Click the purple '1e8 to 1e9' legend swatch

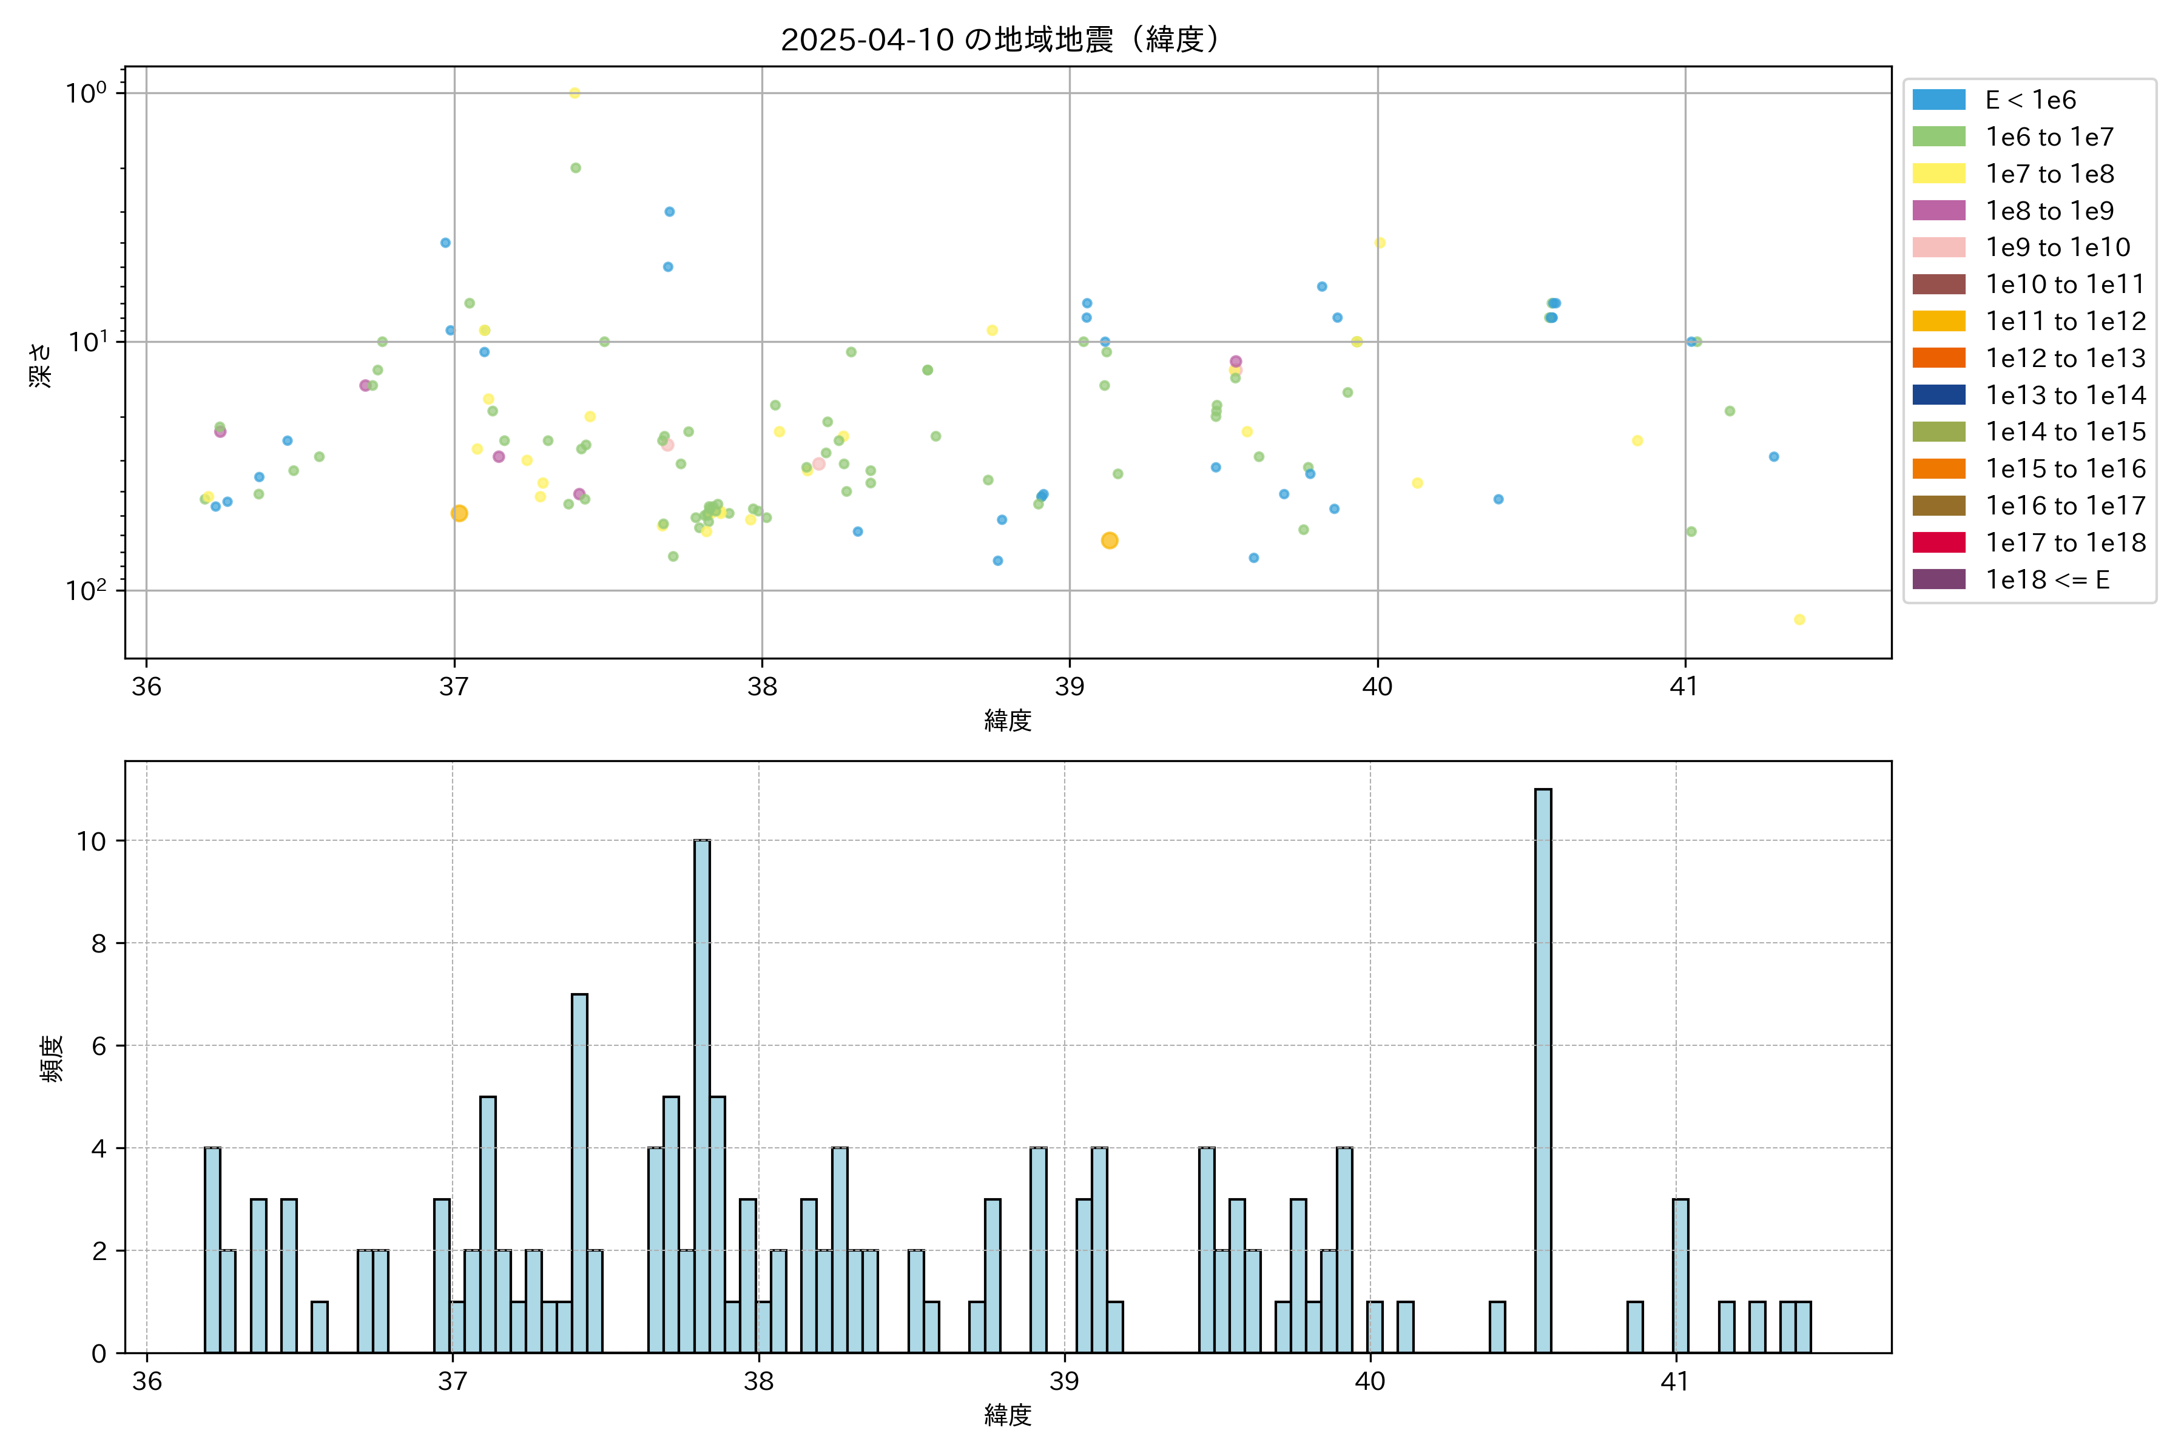tap(1938, 211)
